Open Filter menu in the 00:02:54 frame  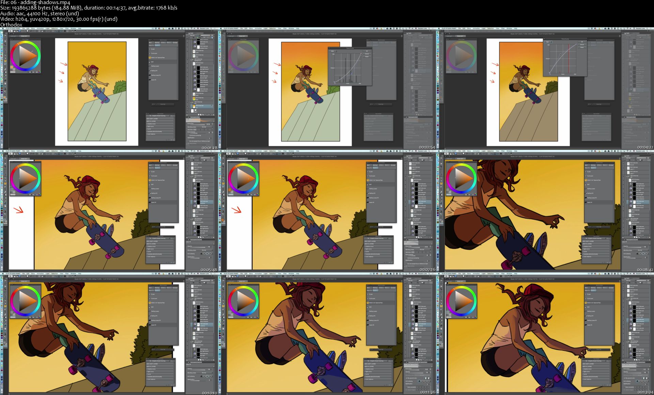tap(285, 28)
